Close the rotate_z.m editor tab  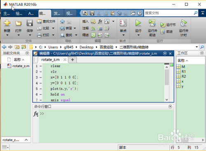65,60
